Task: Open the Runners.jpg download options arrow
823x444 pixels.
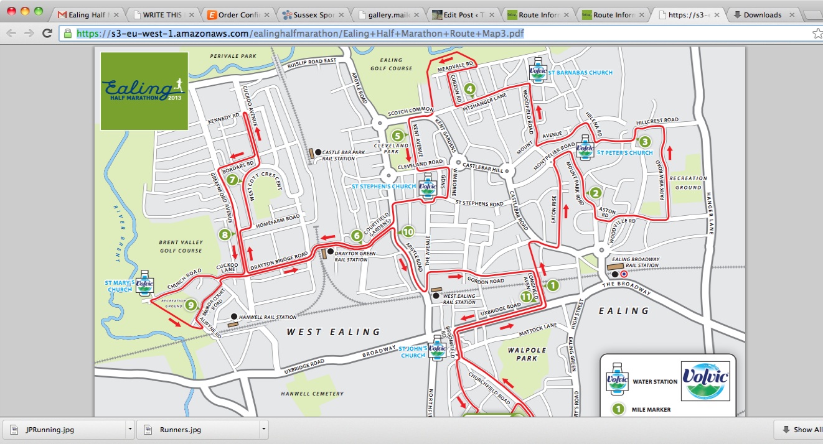Action: pos(263,429)
